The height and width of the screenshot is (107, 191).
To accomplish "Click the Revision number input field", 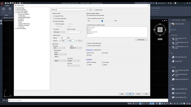I will tap(74, 32).
